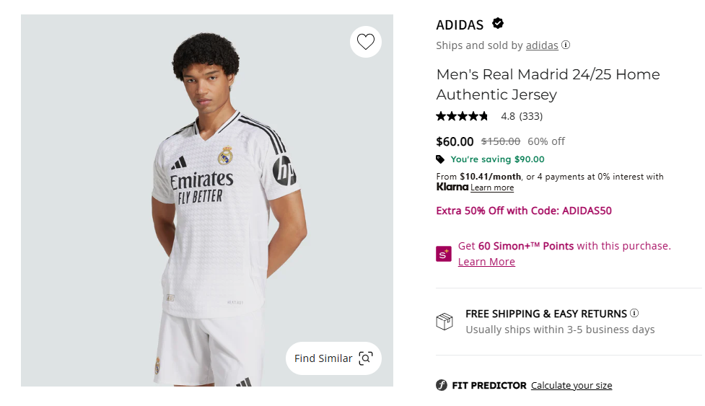Click the Fit Predictor logo icon
The height and width of the screenshot is (406, 705).
click(x=442, y=385)
